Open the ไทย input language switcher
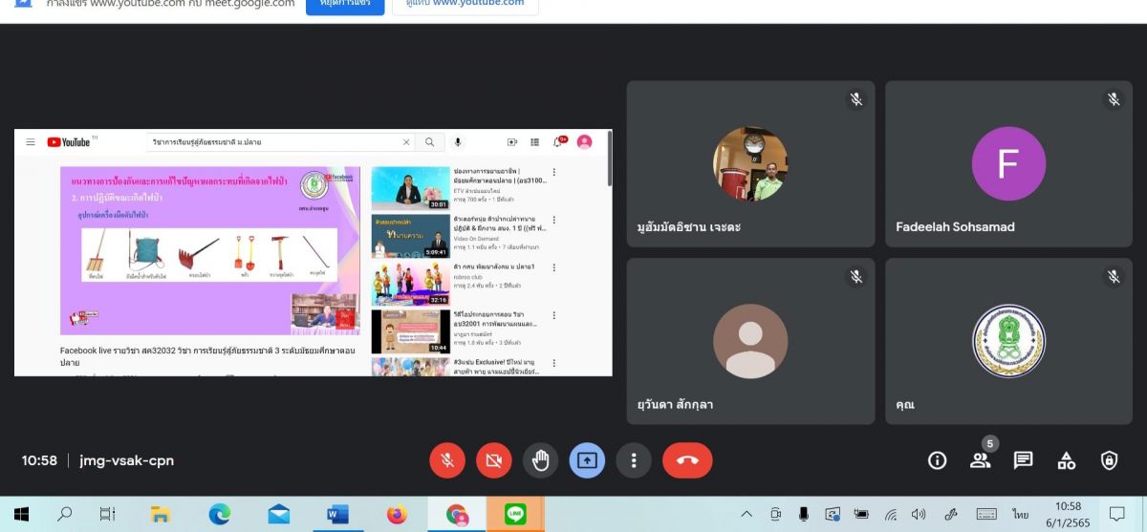Viewport: 1147px width, 532px height. (1020, 515)
